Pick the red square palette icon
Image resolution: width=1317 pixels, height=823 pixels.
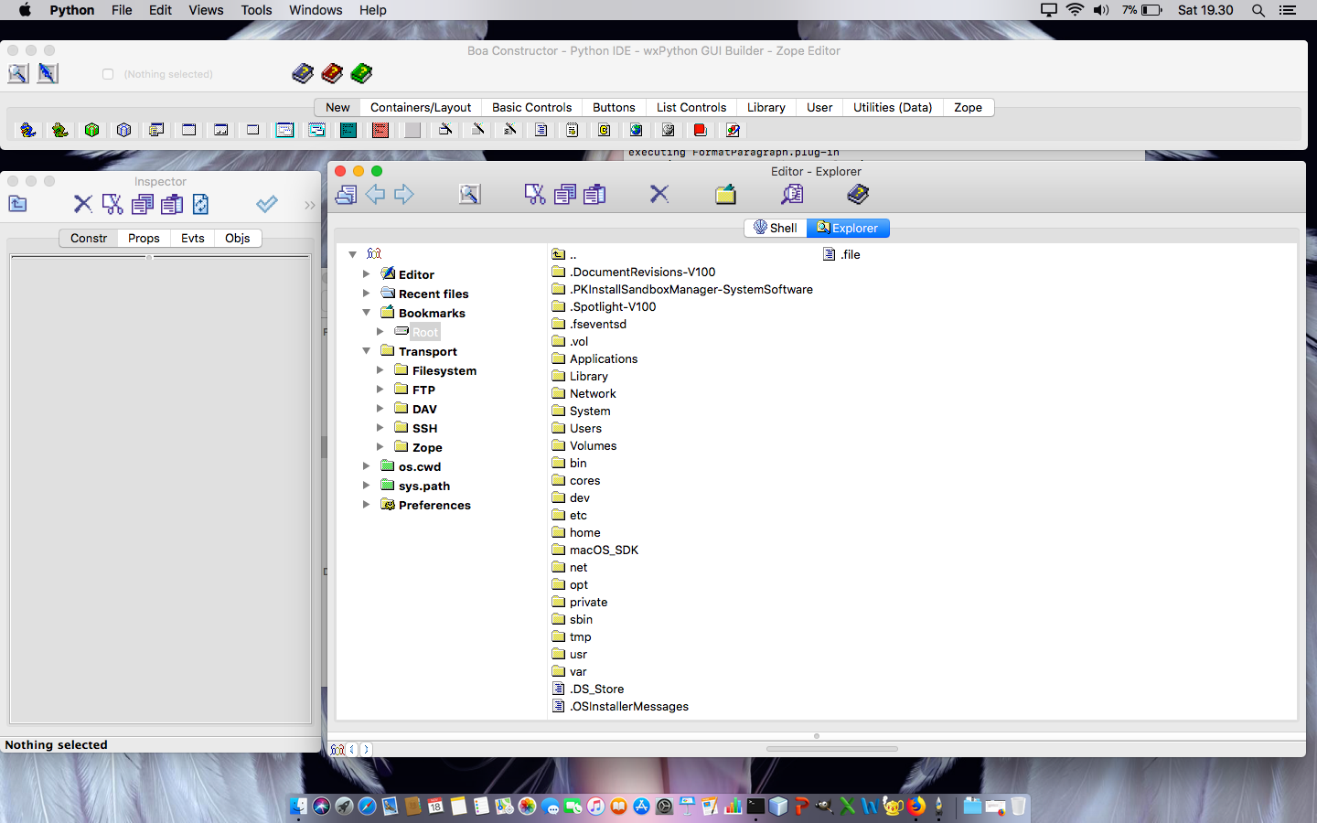[x=380, y=130]
